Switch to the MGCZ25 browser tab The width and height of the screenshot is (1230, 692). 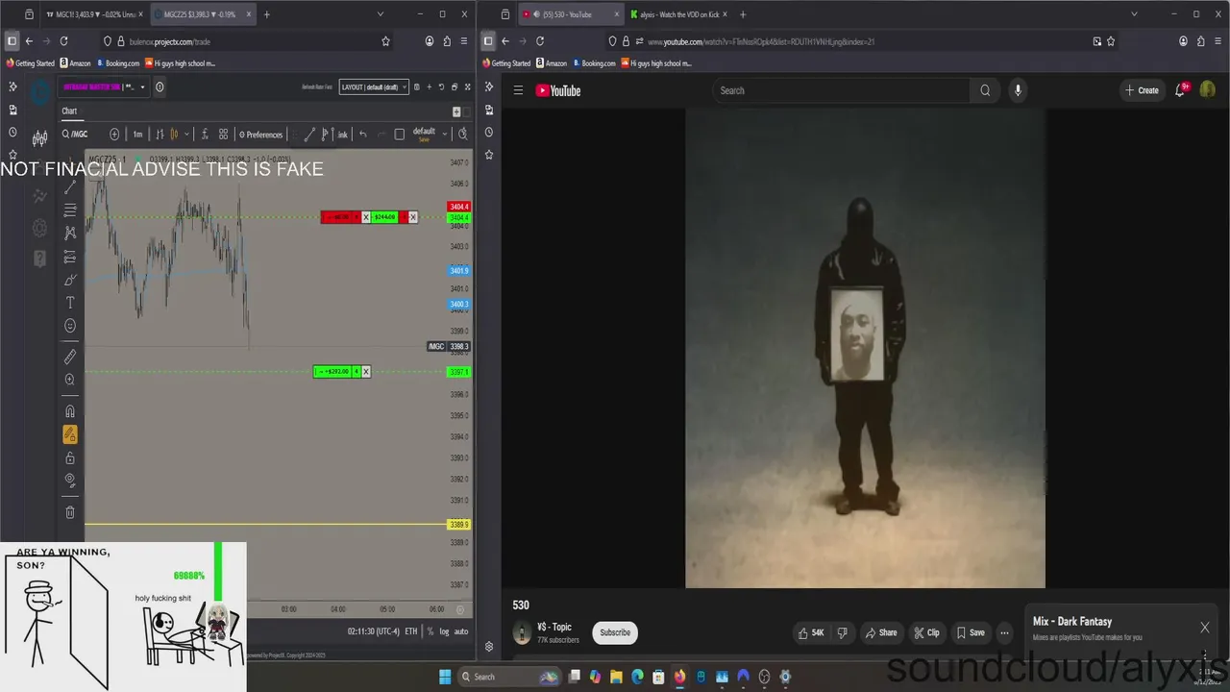[x=202, y=14]
